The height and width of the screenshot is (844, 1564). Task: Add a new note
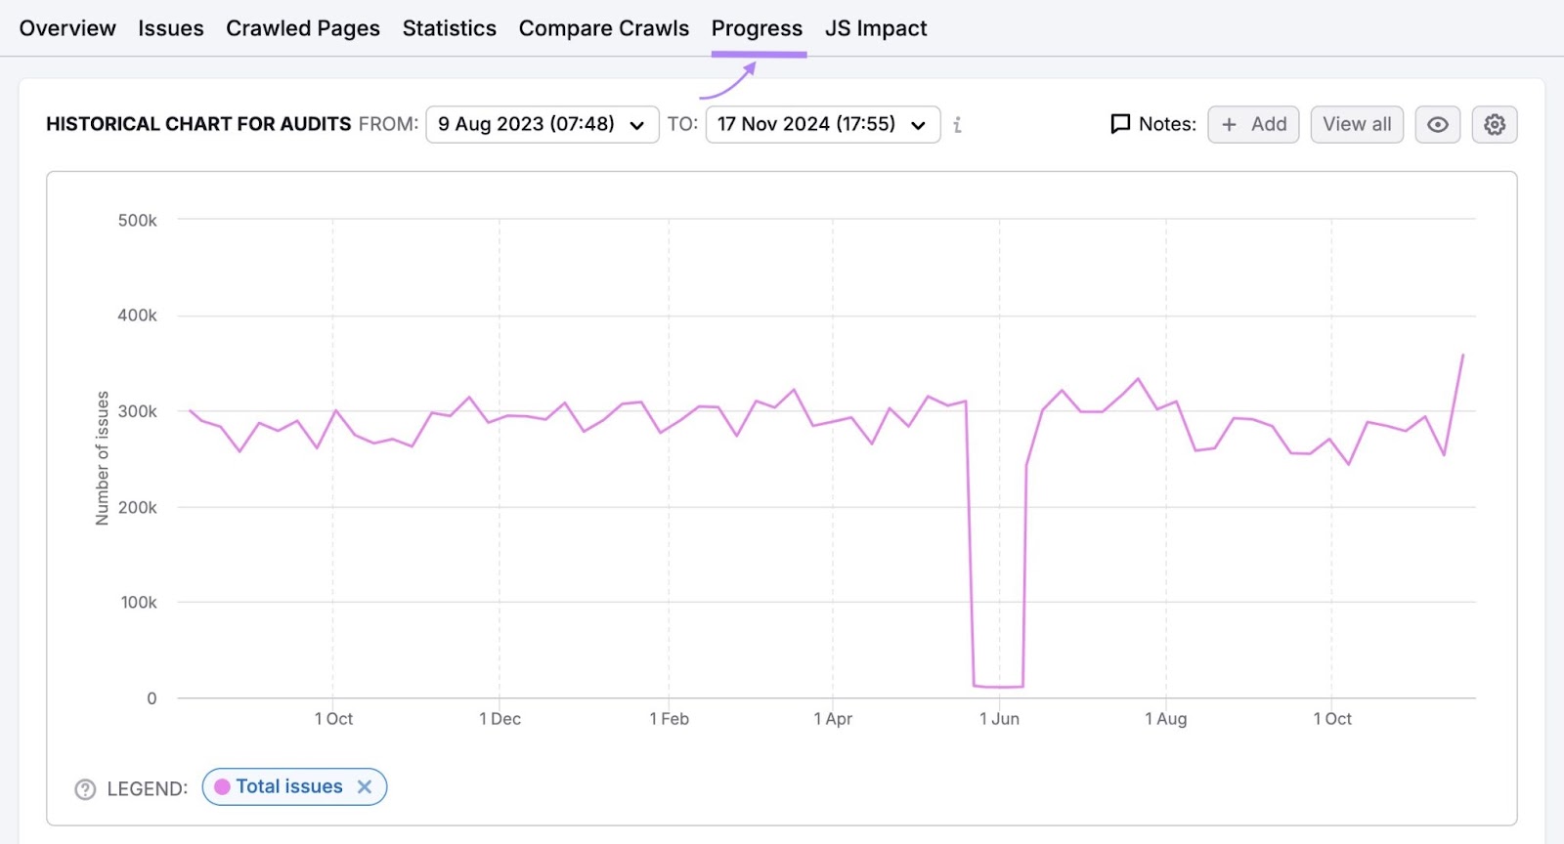[1253, 124]
